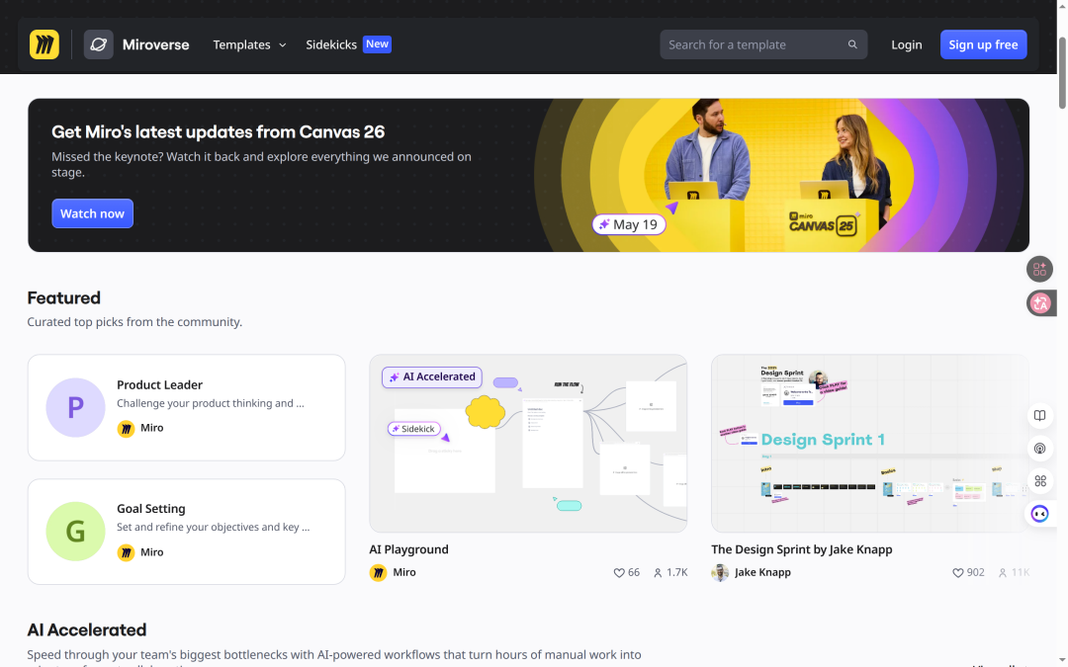The height and width of the screenshot is (667, 1068).
Task: Click the four-squares apps sidebar icon
Action: (1039, 481)
